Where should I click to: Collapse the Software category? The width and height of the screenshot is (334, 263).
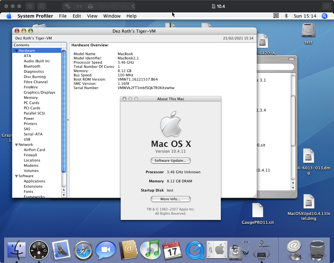click(x=16, y=176)
